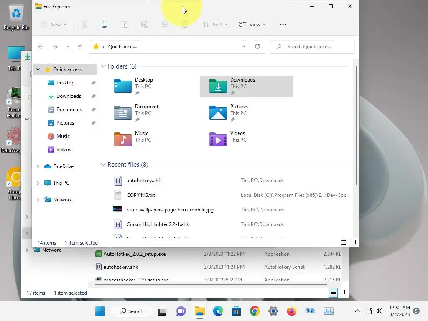Open the New dropdown menu
The image size is (428, 321).
[53, 25]
